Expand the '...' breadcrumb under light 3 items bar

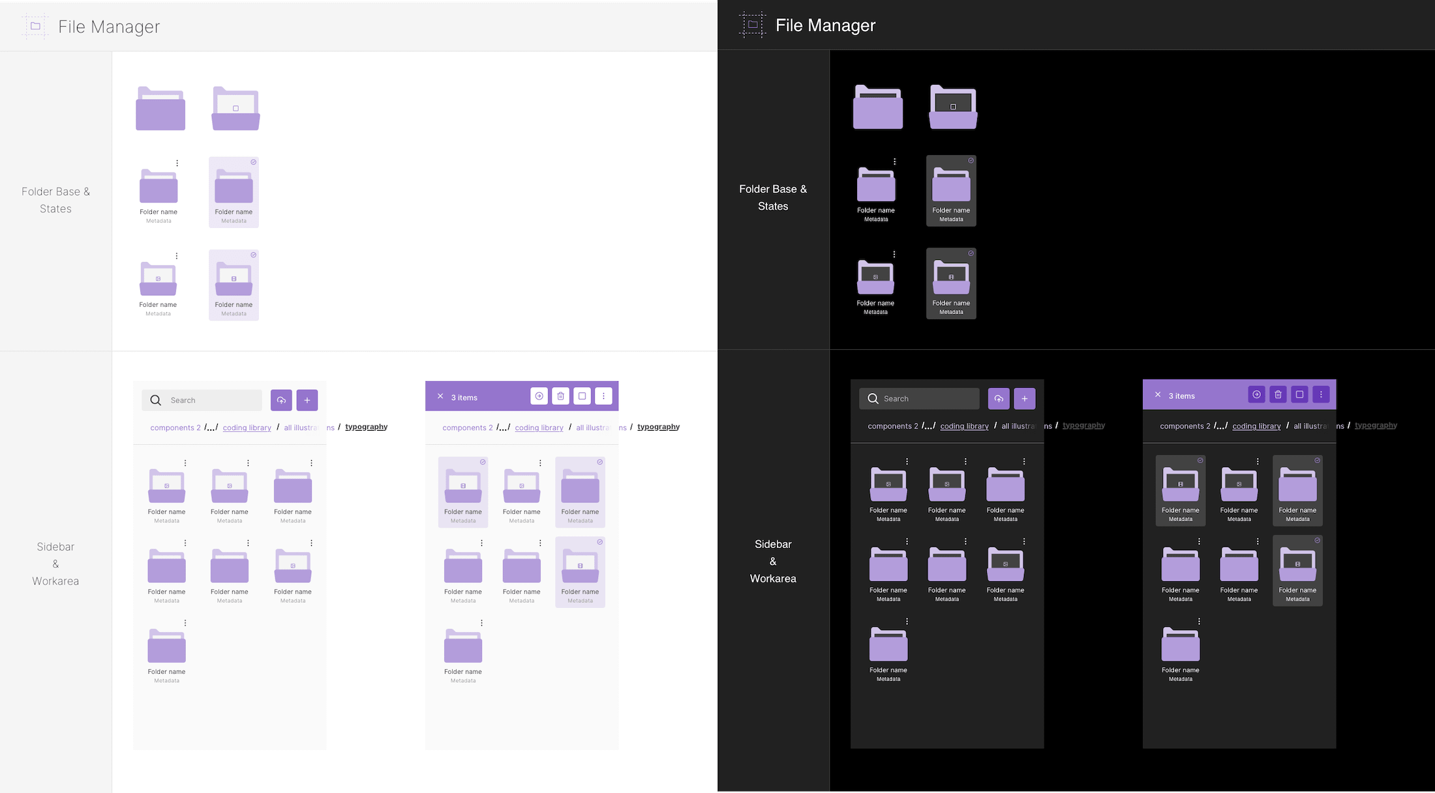point(503,427)
